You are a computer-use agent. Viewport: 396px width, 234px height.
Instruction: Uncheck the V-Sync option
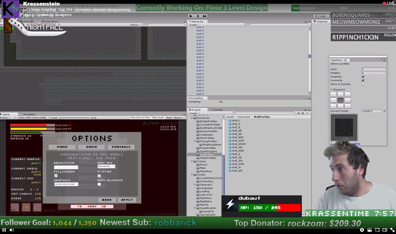coord(99,176)
